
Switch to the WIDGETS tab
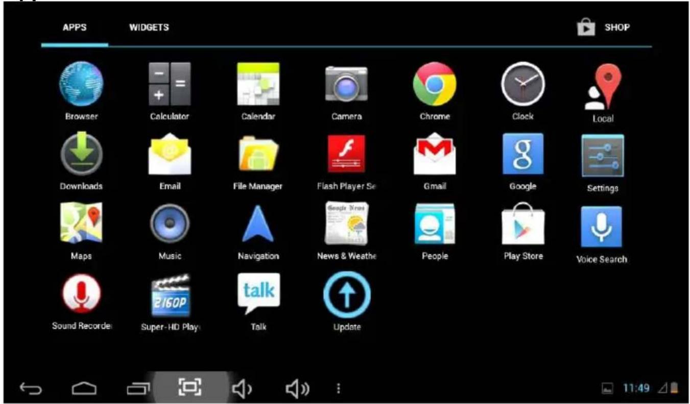coord(149,27)
